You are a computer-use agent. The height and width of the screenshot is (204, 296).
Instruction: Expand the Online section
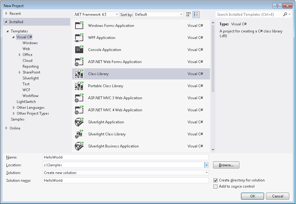pyautogui.click(x=6, y=128)
